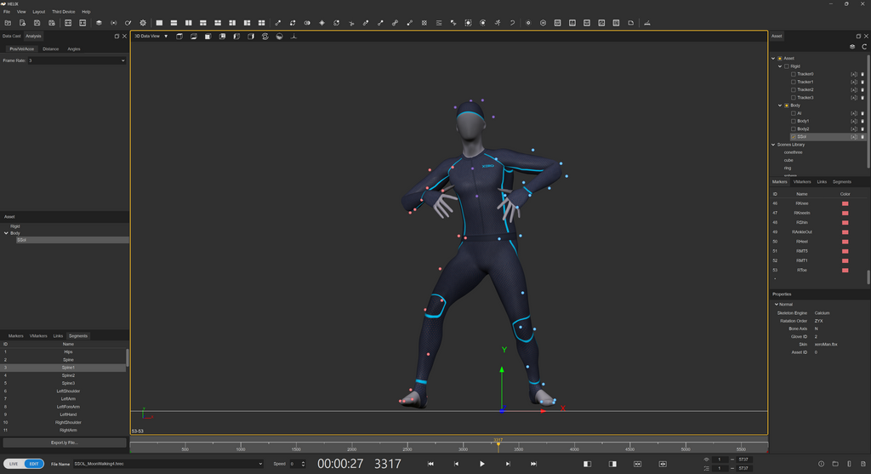Collapse the Body group in the right Asset tree
The height and width of the screenshot is (474, 871).
[780, 105]
